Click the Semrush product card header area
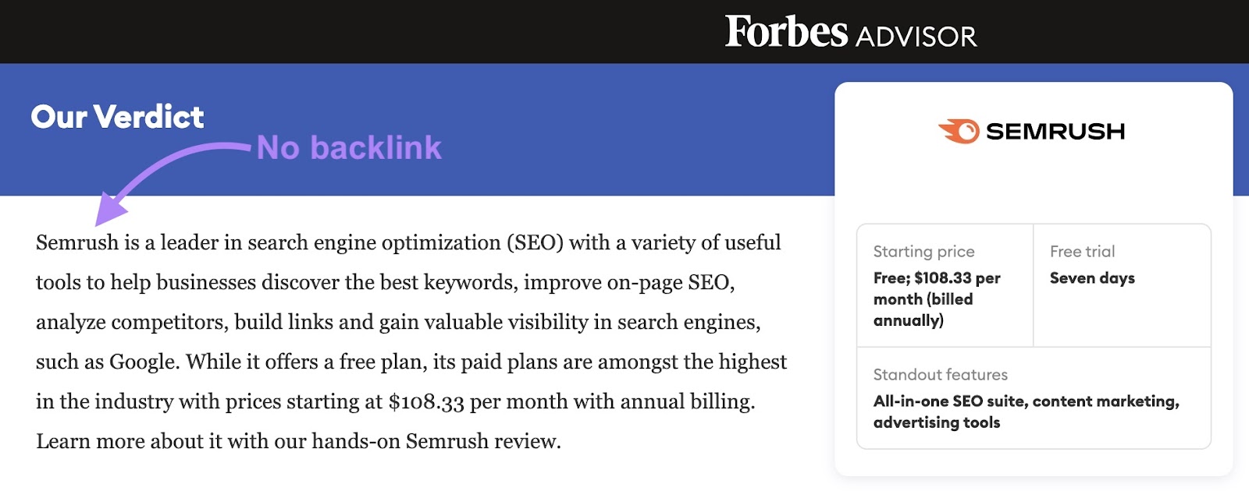Image resolution: width=1249 pixels, height=498 pixels. 1032,132
